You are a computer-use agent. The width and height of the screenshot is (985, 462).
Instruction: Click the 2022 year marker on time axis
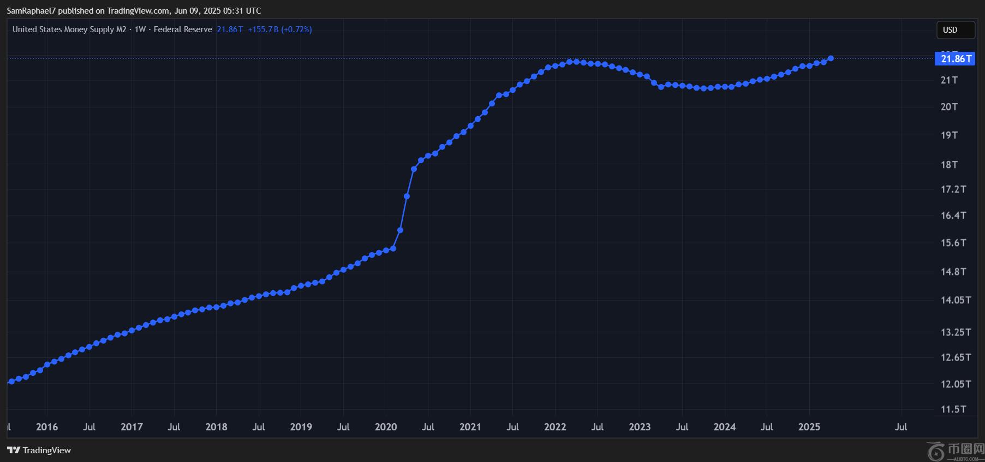point(555,427)
